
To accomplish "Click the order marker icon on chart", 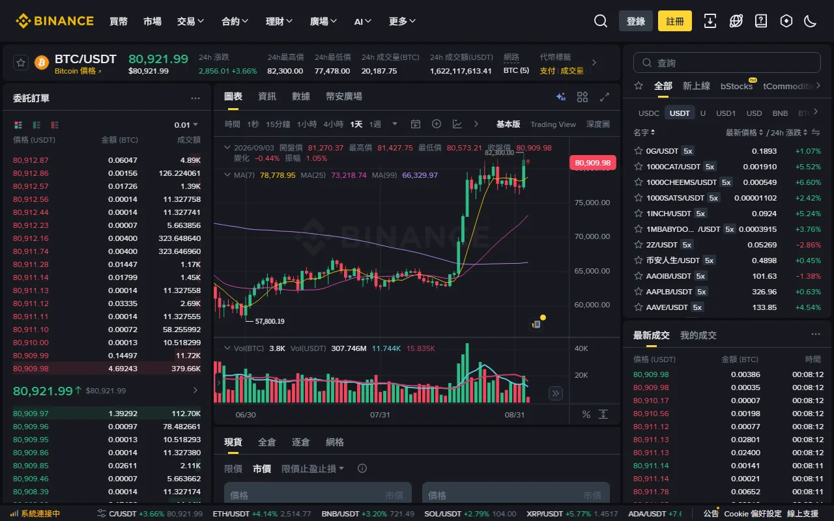I will tap(536, 324).
